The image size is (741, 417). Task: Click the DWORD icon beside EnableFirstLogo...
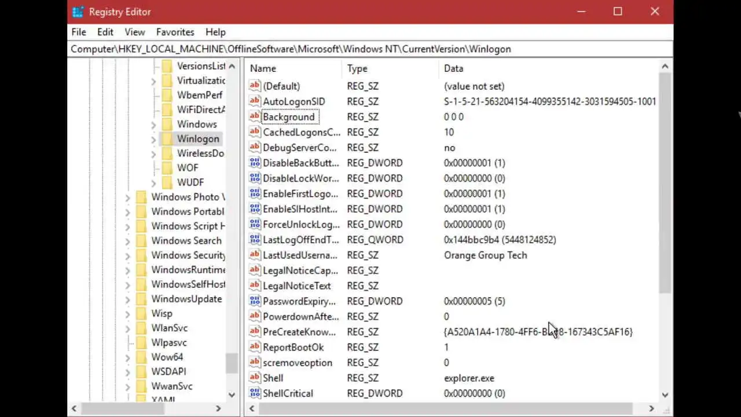click(x=255, y=193)
